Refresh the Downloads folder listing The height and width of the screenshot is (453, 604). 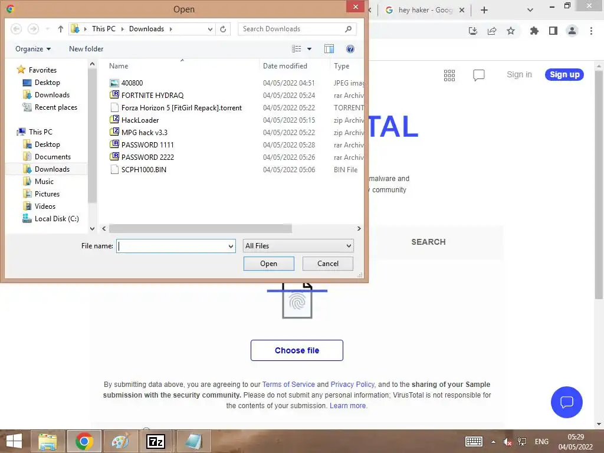223,29
